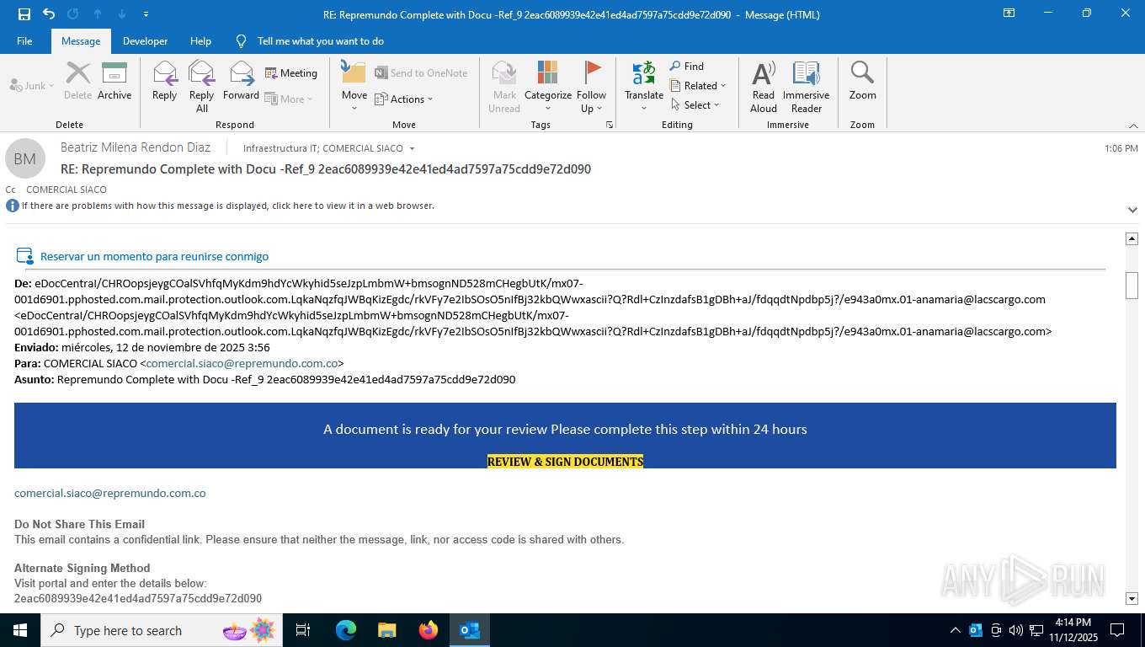
Task: Open File Explorer from the taskbar
Action: pos(387,630)
